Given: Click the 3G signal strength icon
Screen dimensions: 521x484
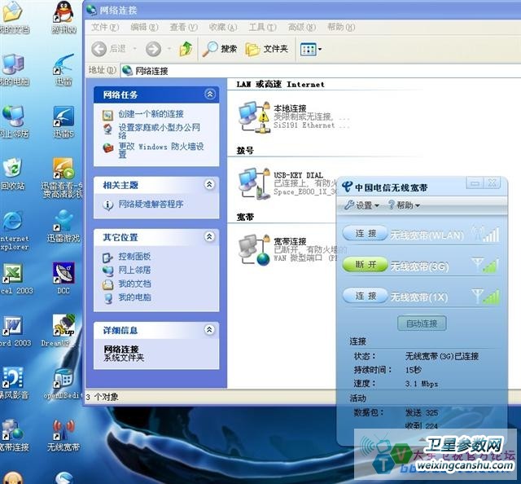Looking at the screenshot, I should coord(485,265).
